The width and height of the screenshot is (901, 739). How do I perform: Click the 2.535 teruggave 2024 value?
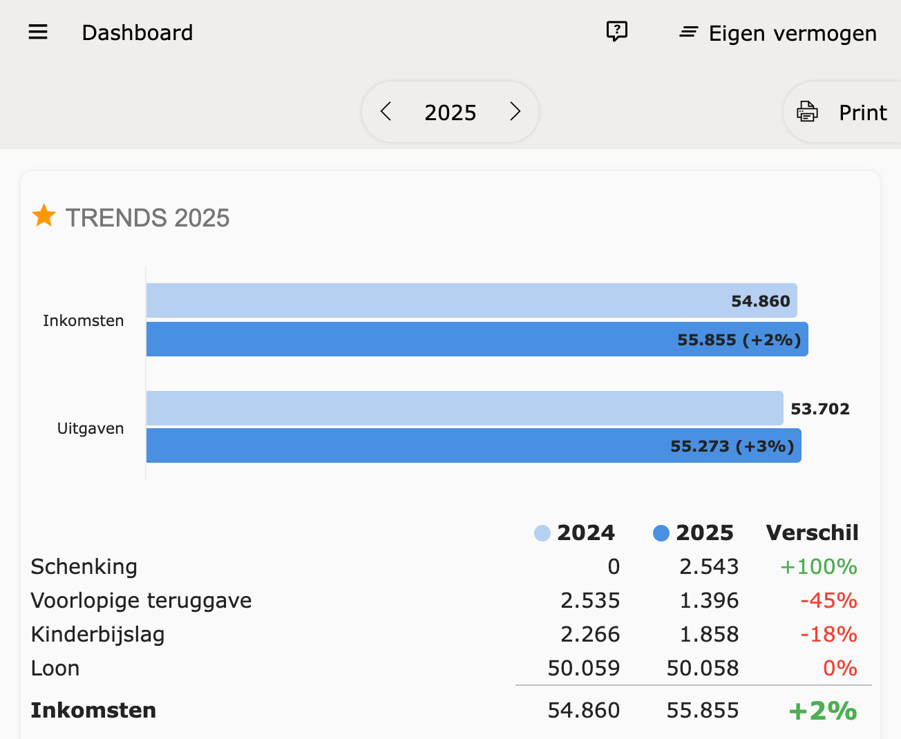tap(590, 601)
